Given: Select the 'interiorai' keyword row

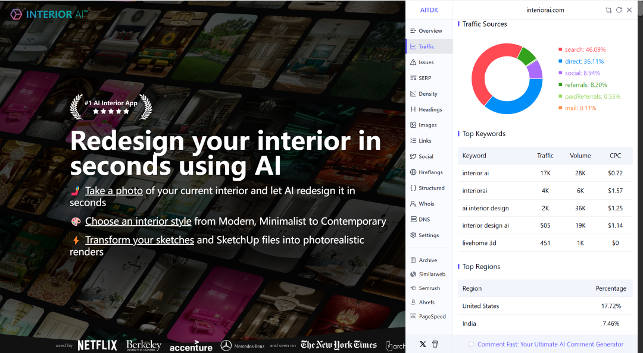Looking at the screenshot, I should 545,191.
